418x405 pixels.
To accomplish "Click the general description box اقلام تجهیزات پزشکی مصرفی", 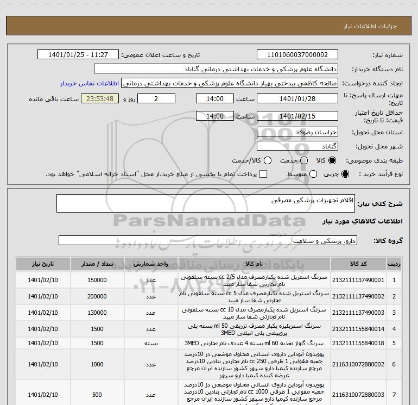I will [x=206, y=203].
